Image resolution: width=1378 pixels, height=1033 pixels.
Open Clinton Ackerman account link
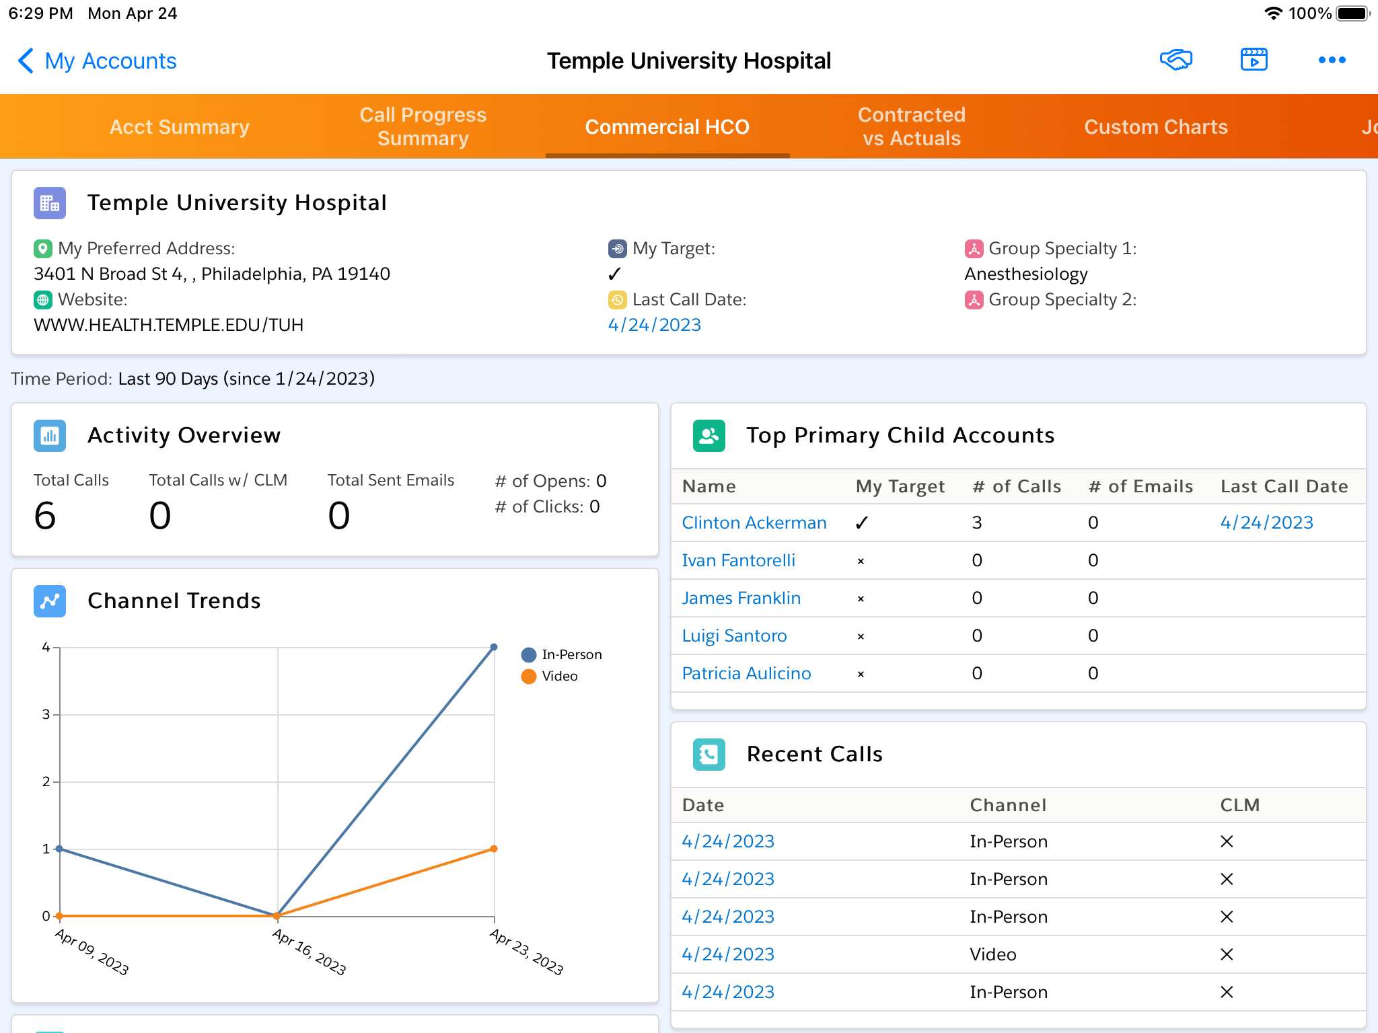tap(754, 523)
